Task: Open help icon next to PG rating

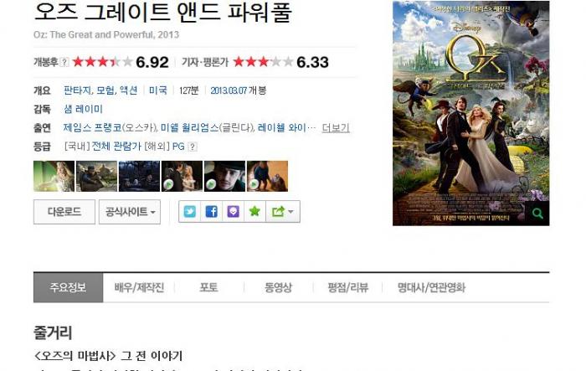Action: pos(192,147)
